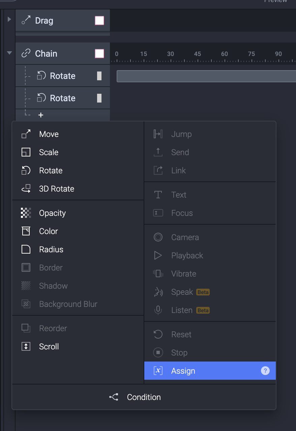The height and width of the screenshot is (431, 296).
Task: Choose the 3D Rotate icon
Action: click(x=26, y=189)
